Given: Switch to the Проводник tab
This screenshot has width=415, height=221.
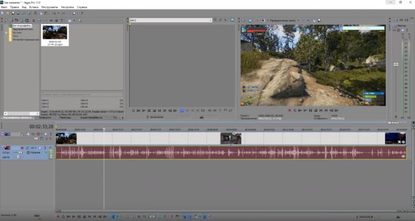Looking at the screenshot, I should (x=45, y=117).
